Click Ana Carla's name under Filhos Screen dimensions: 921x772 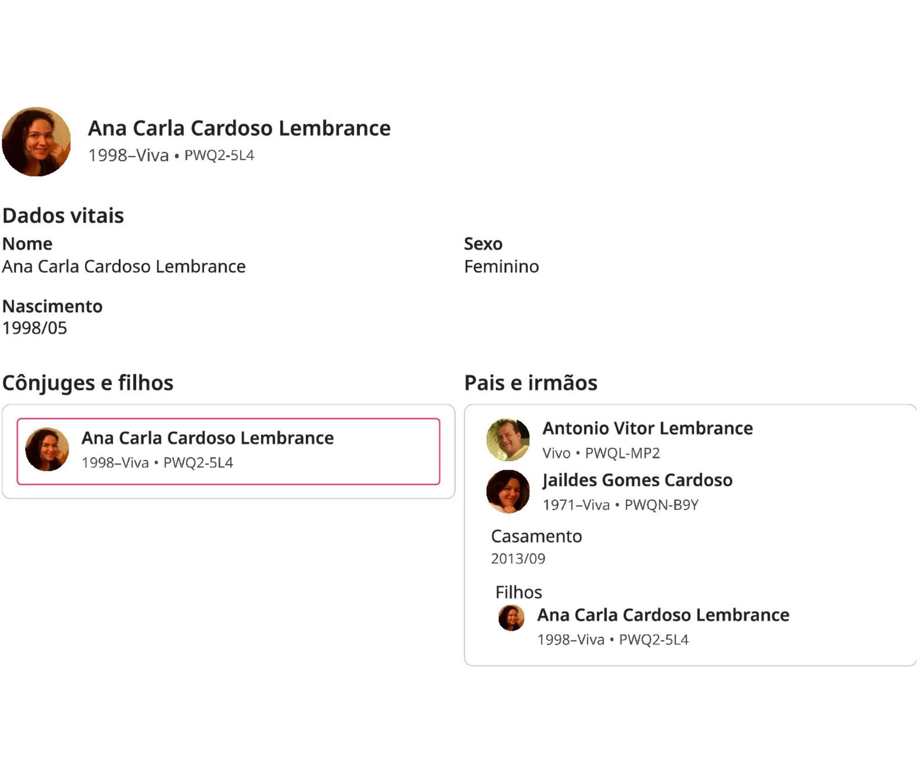[x=663, y=615]
